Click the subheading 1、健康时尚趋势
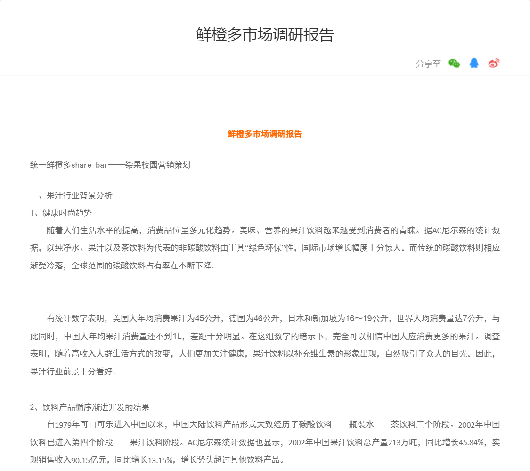This screenshot has width=530, height=471. click(x=61, y=213)
